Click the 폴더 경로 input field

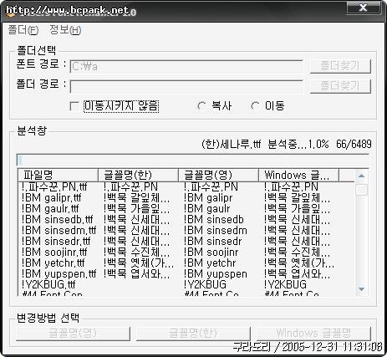[186, 86]
